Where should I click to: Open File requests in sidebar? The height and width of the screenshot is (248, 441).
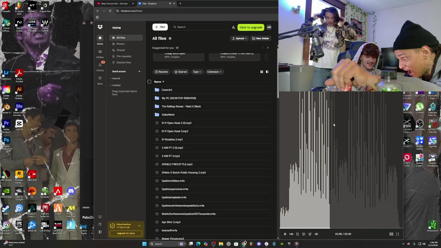[126, 56]
